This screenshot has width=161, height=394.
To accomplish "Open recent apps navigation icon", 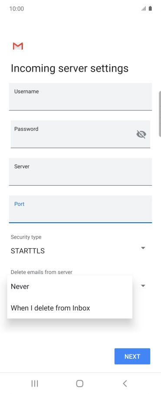I will pyautogui.click(x=35, y=384).
